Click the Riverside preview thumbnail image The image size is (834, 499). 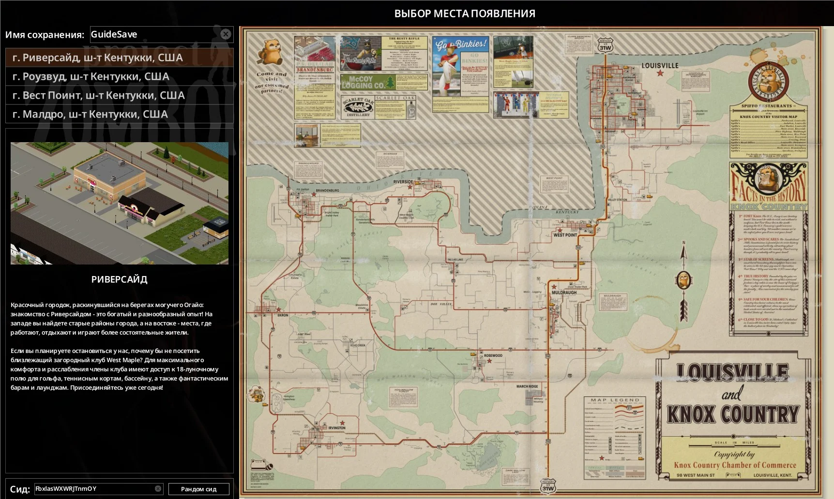pos(120,203)
